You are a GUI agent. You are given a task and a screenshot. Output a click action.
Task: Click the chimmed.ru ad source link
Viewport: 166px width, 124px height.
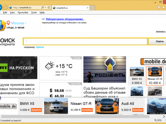pos(161,31)
